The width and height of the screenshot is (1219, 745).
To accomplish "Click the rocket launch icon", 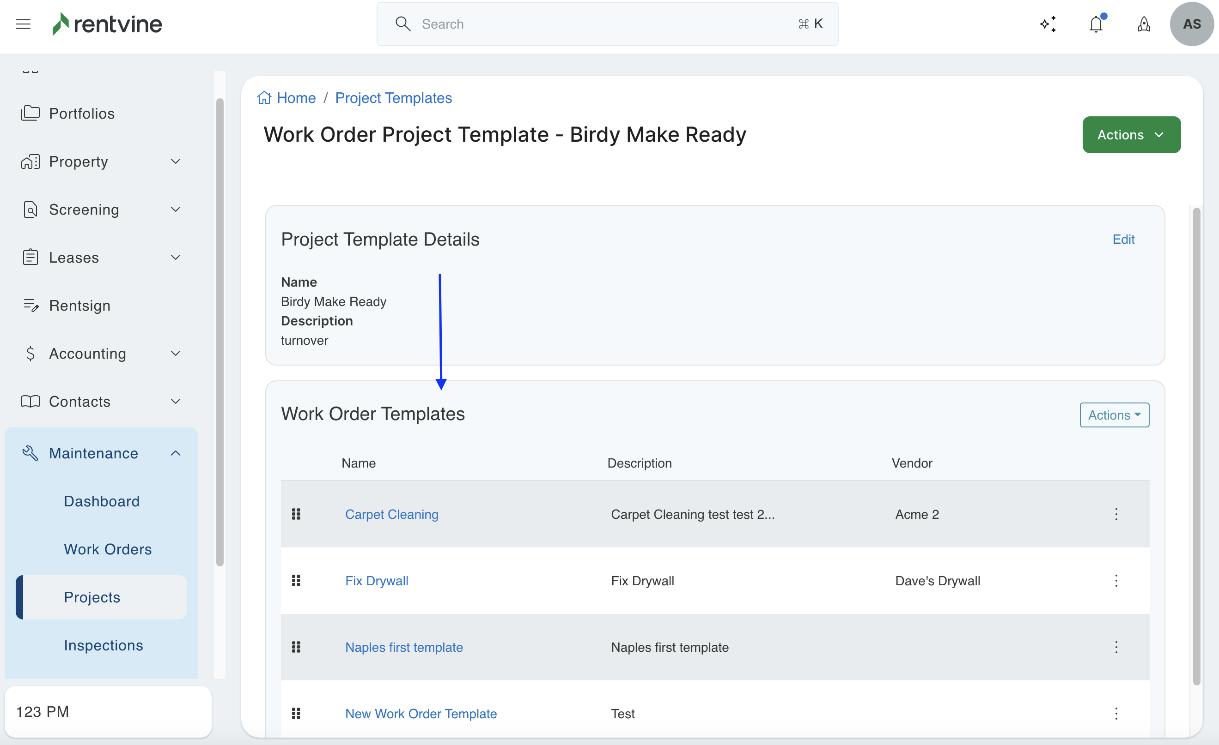I will click(x=1144, y=24).
